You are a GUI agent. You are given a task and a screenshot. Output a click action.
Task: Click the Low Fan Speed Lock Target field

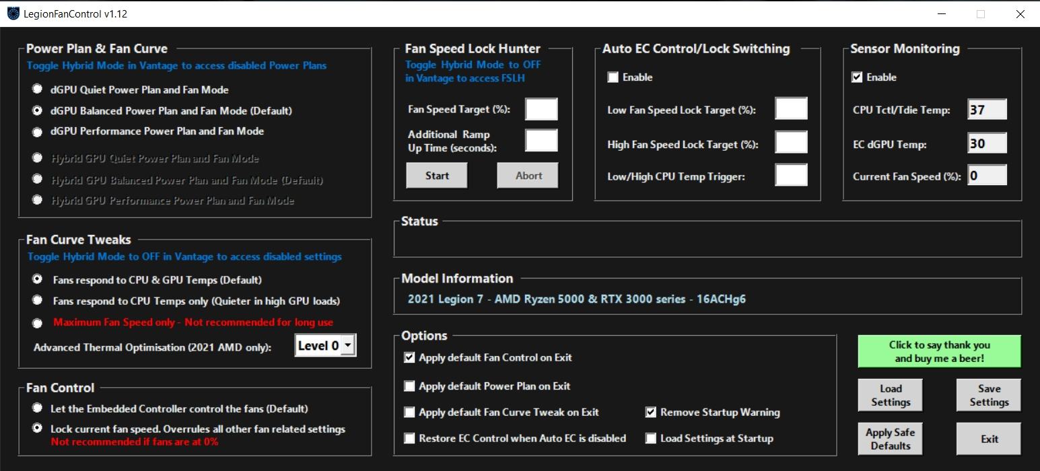[x=791, y=109]
